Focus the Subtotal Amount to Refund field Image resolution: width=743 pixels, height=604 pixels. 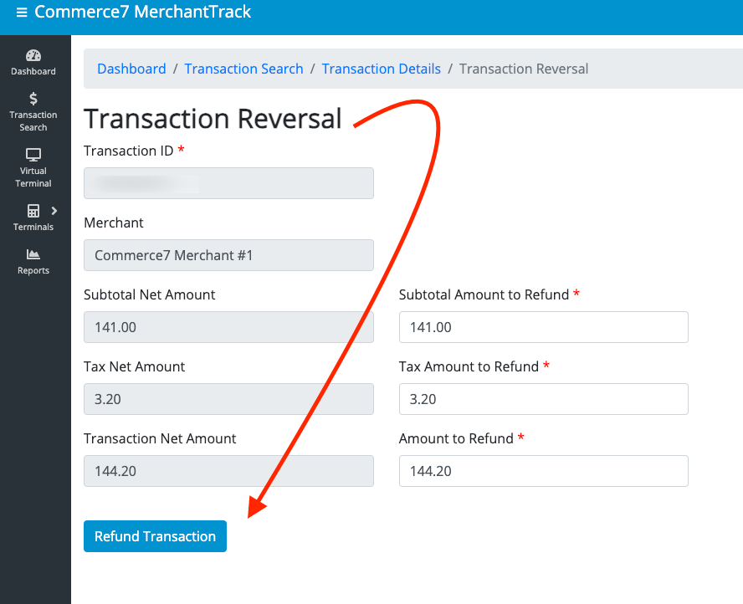pyautogui.click(x=543, y=327)
